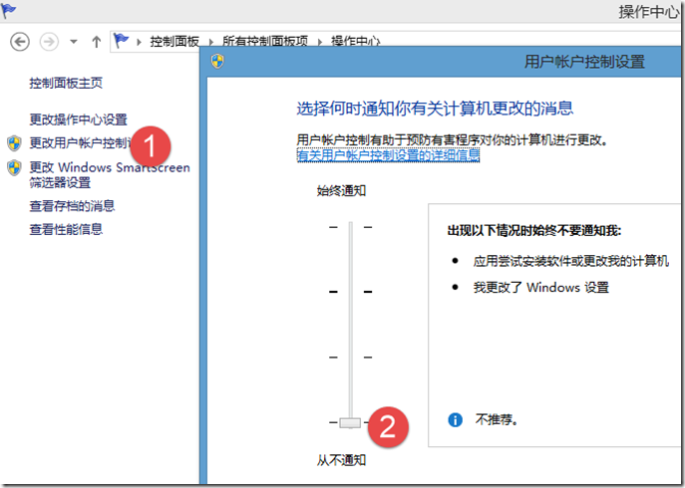685x488 pixels.
Task: Click the 出现以下情况时始终不要通知我 heading
Action: coord(533,230)
